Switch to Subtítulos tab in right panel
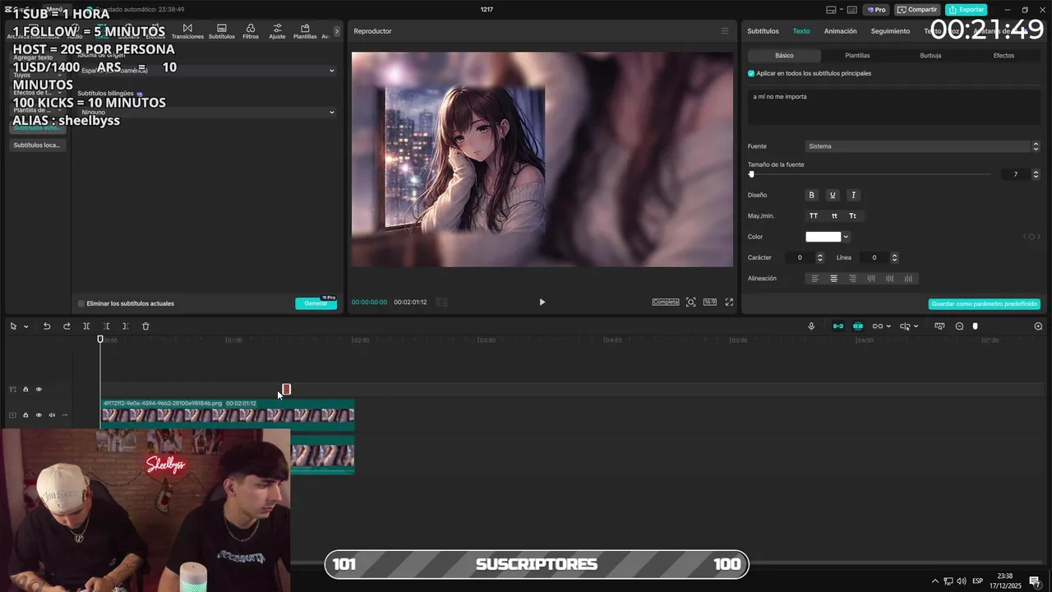The image size is (1052, 592). point(763,31)
